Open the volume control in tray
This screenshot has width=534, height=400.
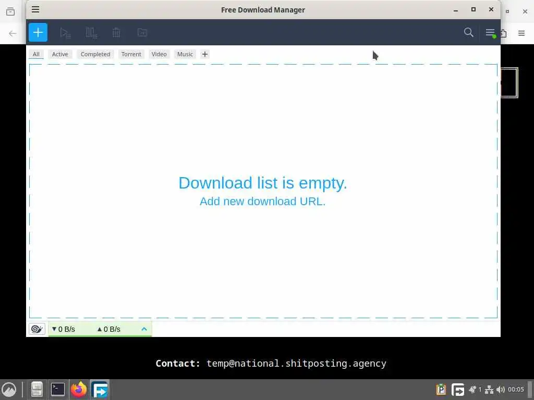[500, 390]
